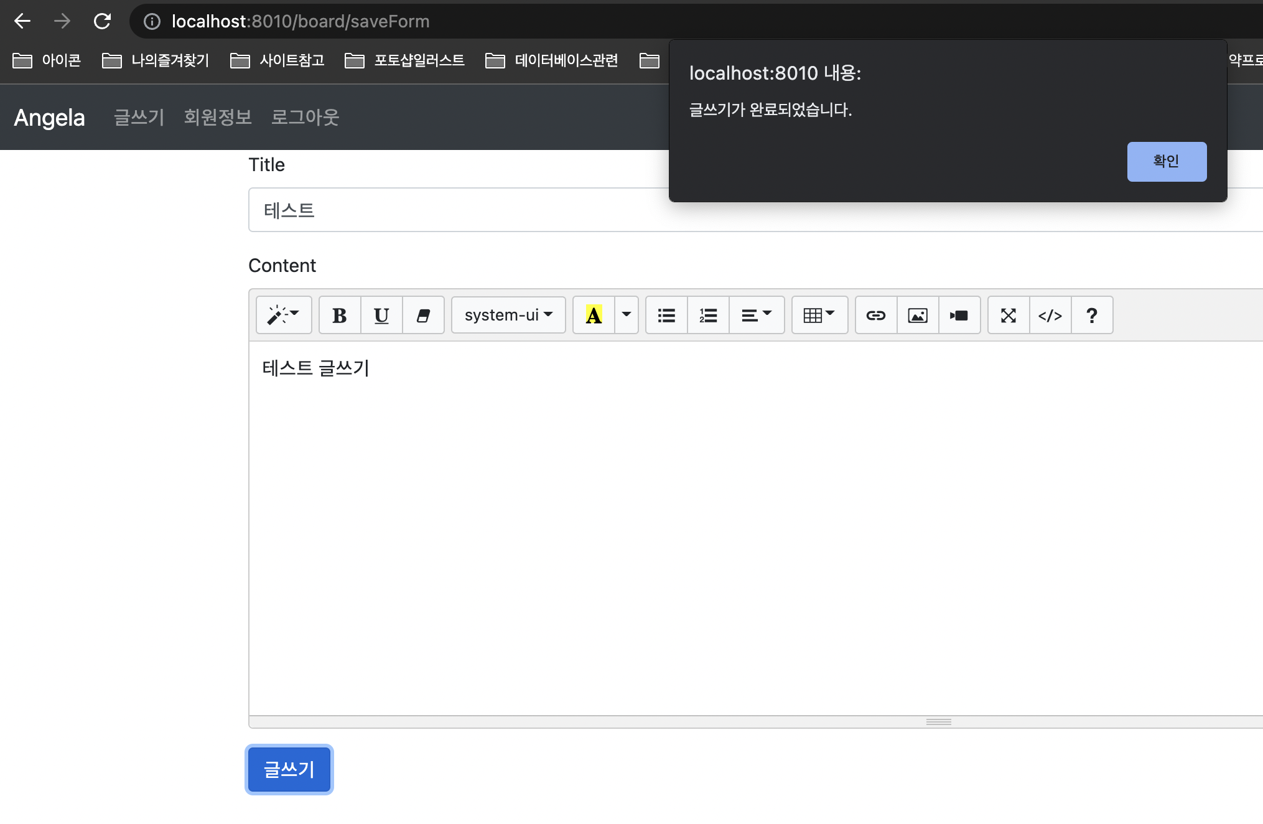Toggle Bold formatting in editor
1263x824 pixels.
340,315
